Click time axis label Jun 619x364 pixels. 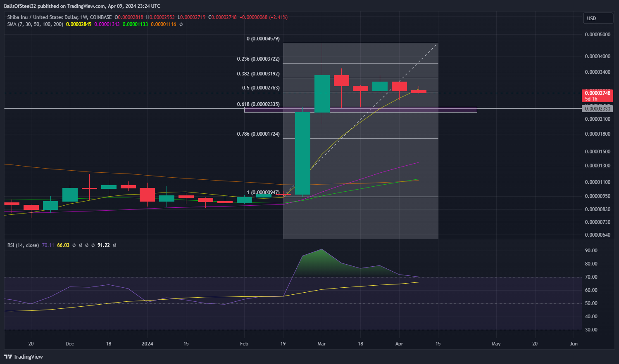coord(574,344)
